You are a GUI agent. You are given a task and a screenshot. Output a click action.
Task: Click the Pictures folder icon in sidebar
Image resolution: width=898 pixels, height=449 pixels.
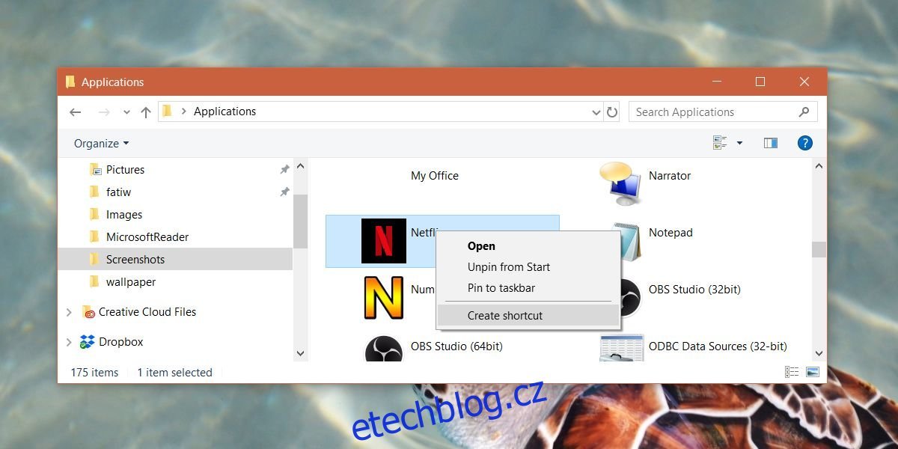[95, 170]
